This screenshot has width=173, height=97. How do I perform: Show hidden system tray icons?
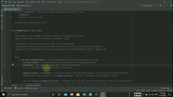pyautogui.click(x=143, y=95)
